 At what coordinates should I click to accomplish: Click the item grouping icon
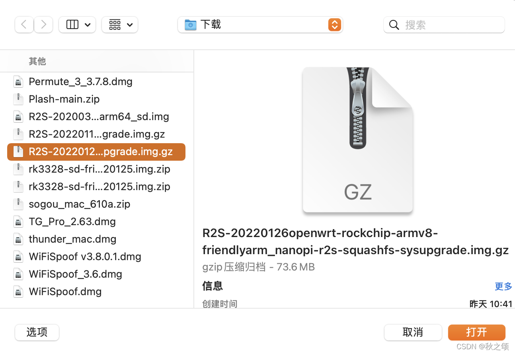[115, 24]
